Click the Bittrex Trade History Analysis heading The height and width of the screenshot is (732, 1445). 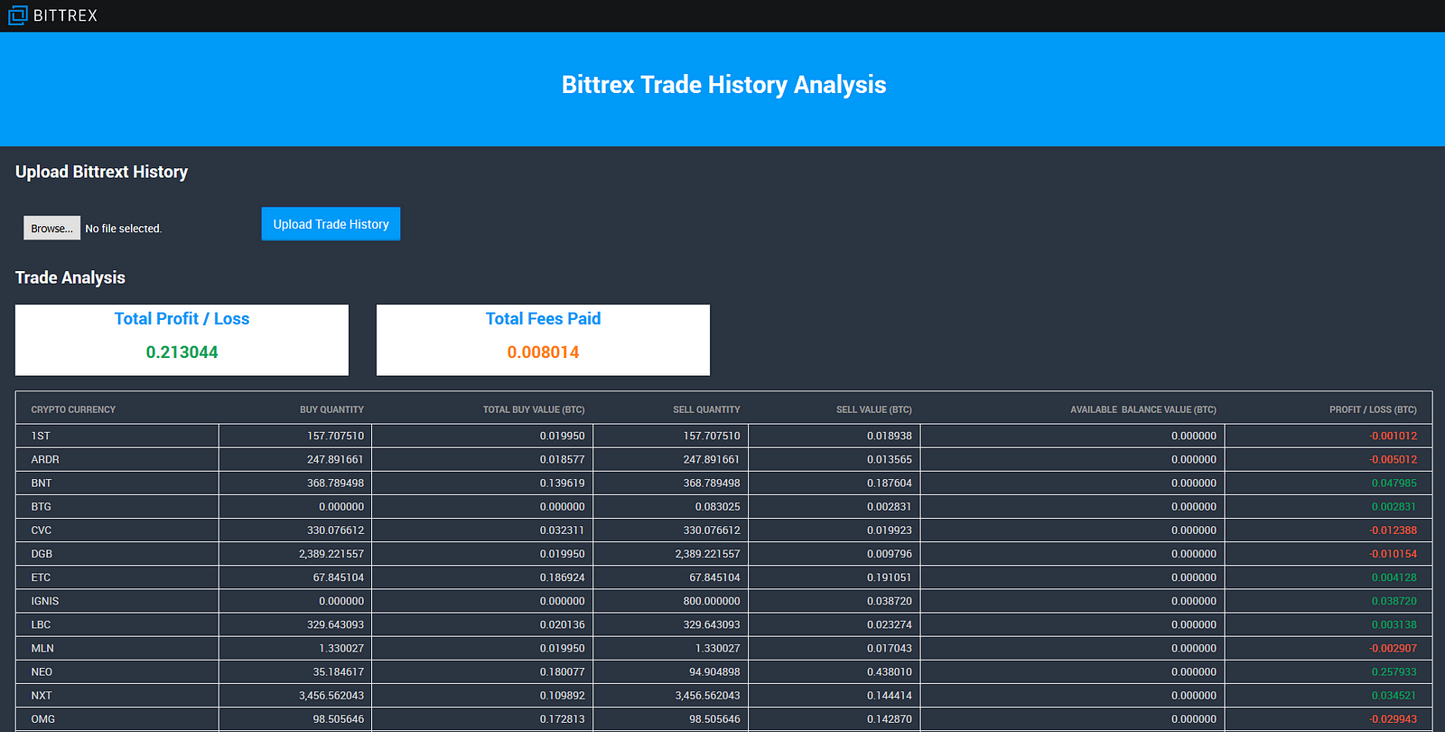[x=723, y=85]
